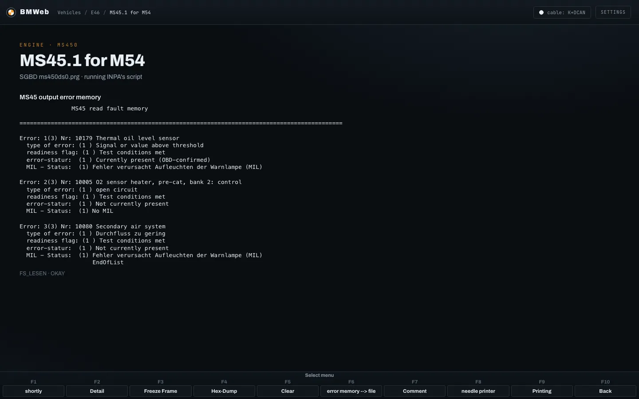Click the FS_LESEN · OKAY status
Image resolution: width=639 pixels, height=399 pixels.
pyautogui.click(x=42, y=274)
